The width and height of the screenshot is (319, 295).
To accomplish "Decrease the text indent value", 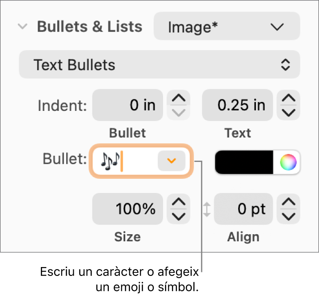I will click(x=289, y=113).
